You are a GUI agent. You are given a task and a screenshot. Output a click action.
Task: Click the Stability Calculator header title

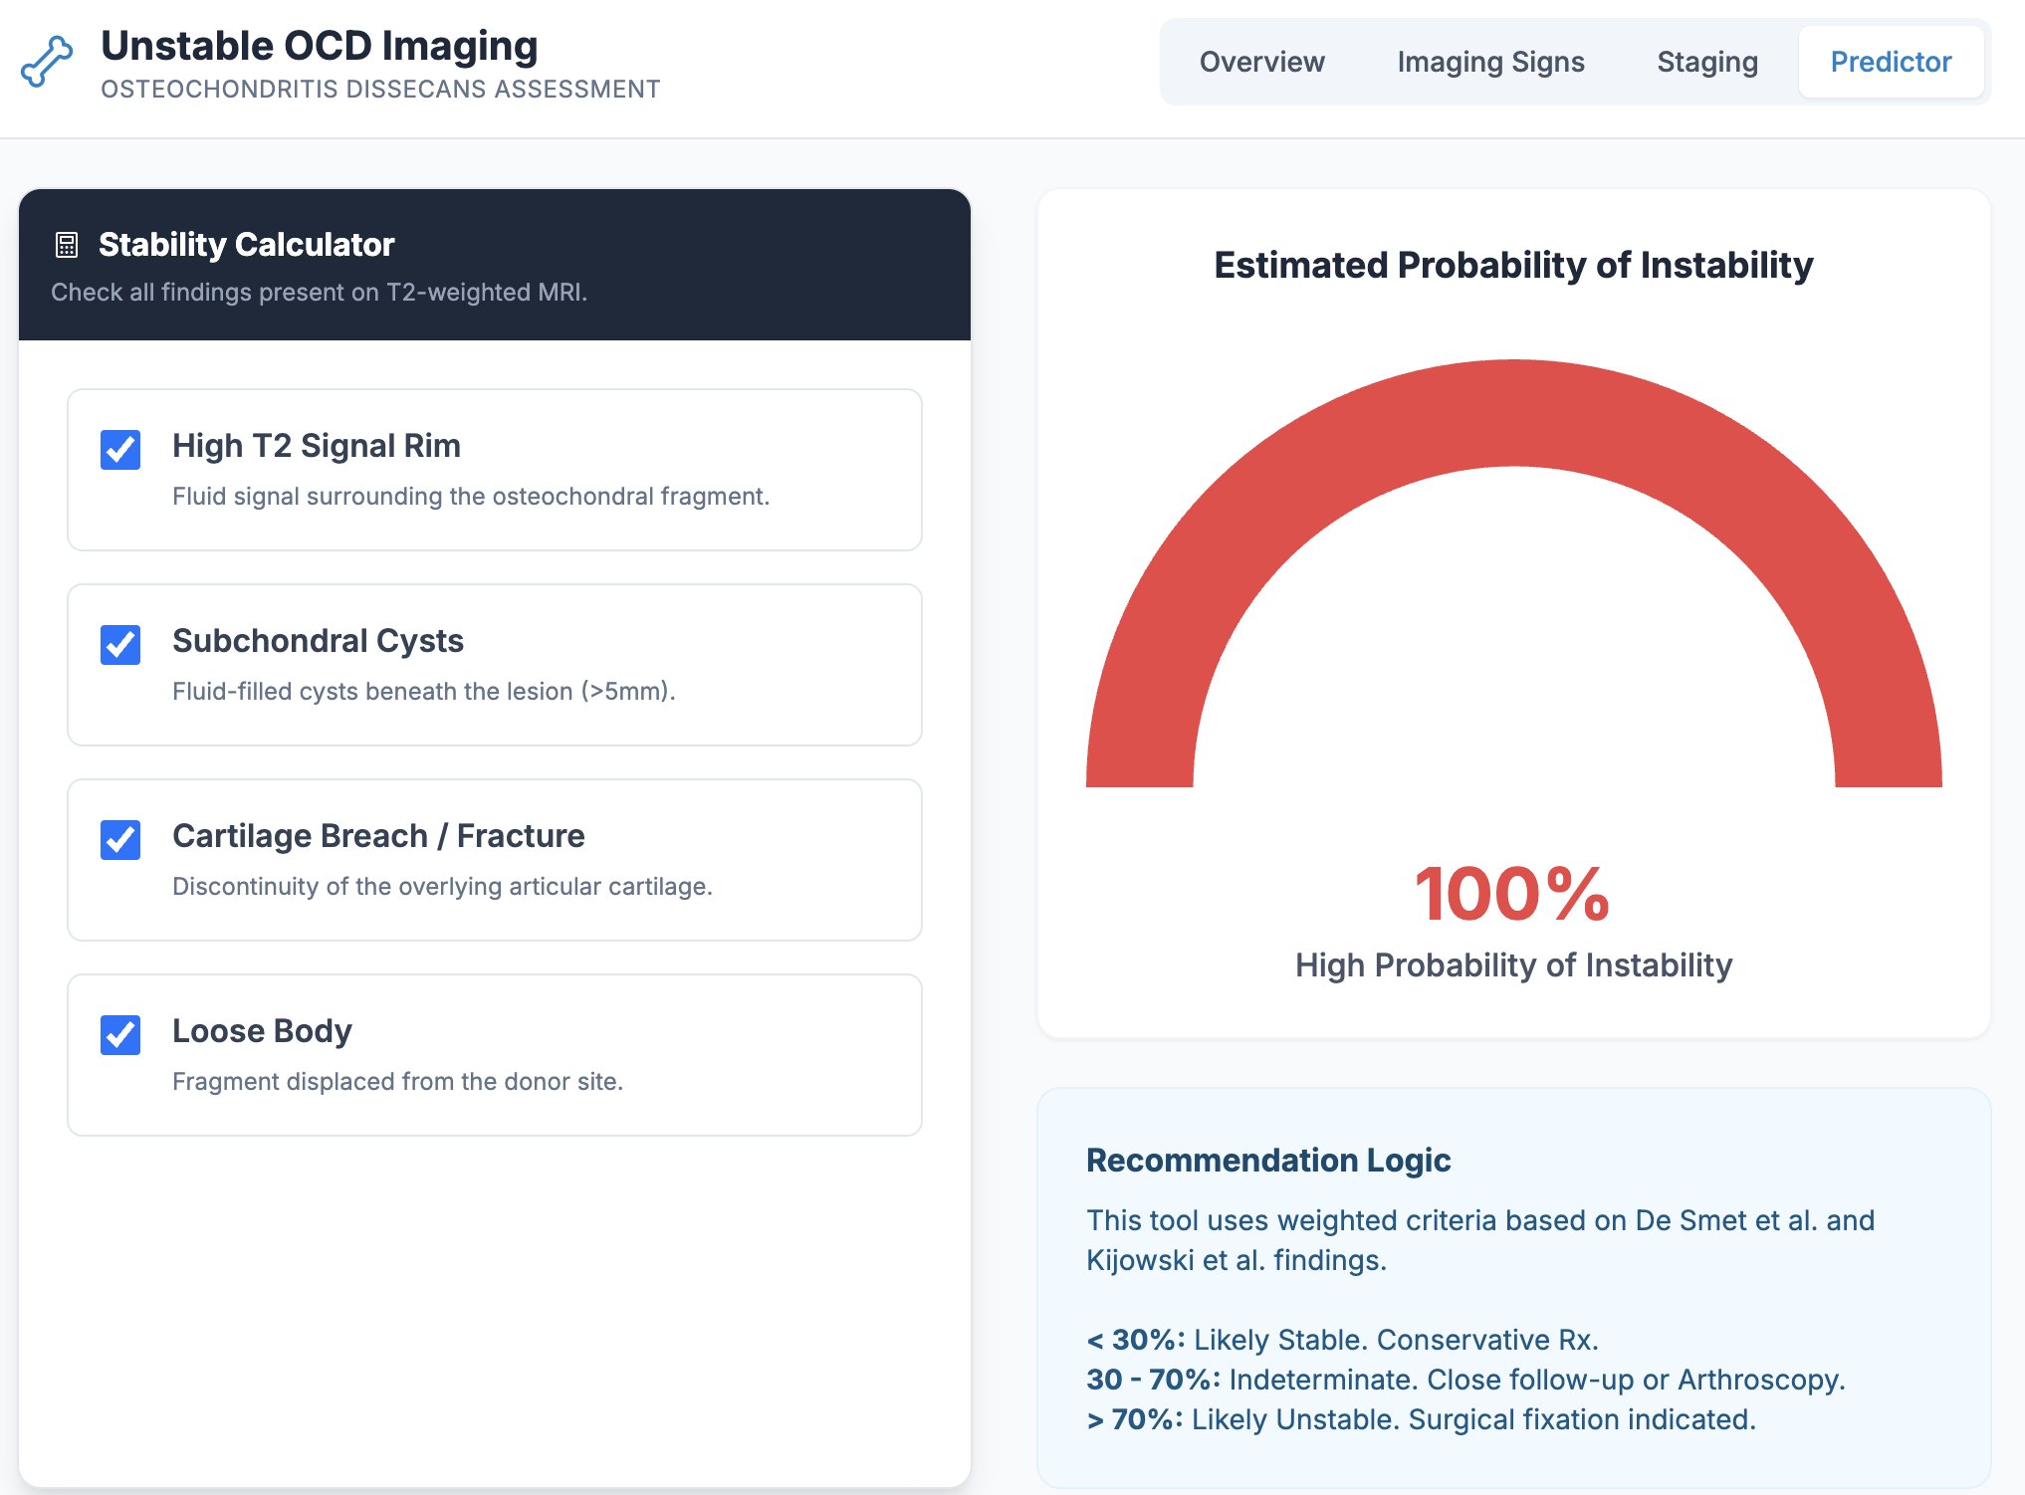[x=246, y=245]
